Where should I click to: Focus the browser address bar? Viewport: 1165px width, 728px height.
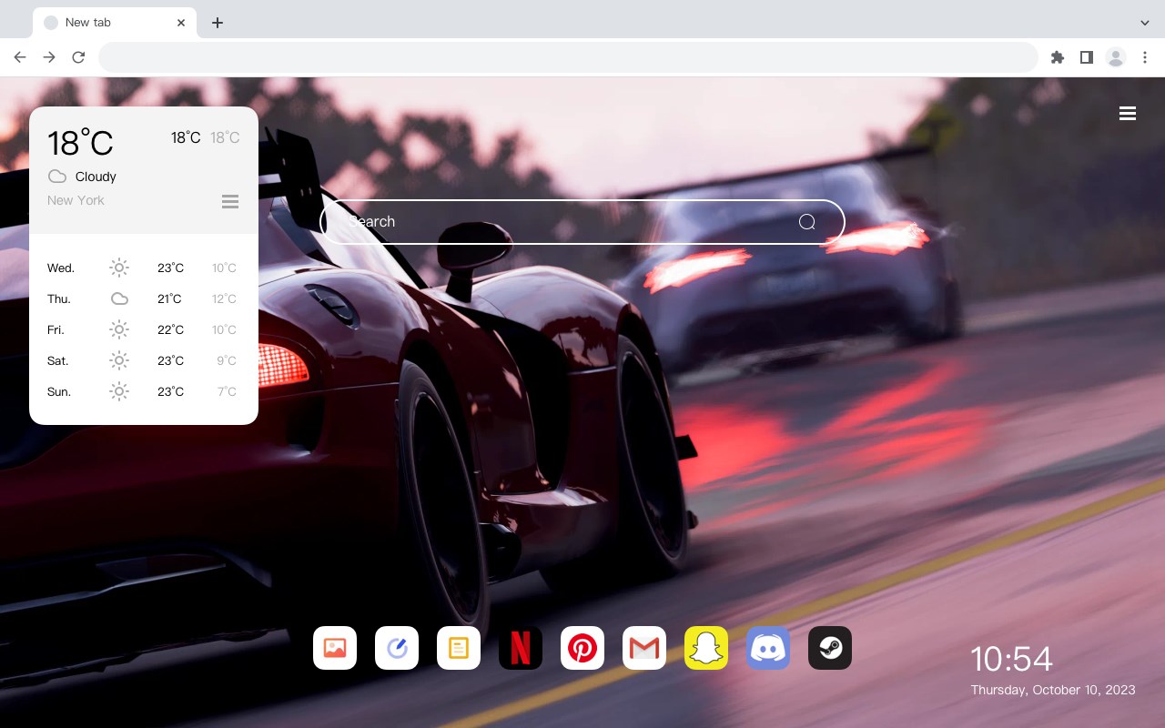pyautogui.click(x=568, y=57)
